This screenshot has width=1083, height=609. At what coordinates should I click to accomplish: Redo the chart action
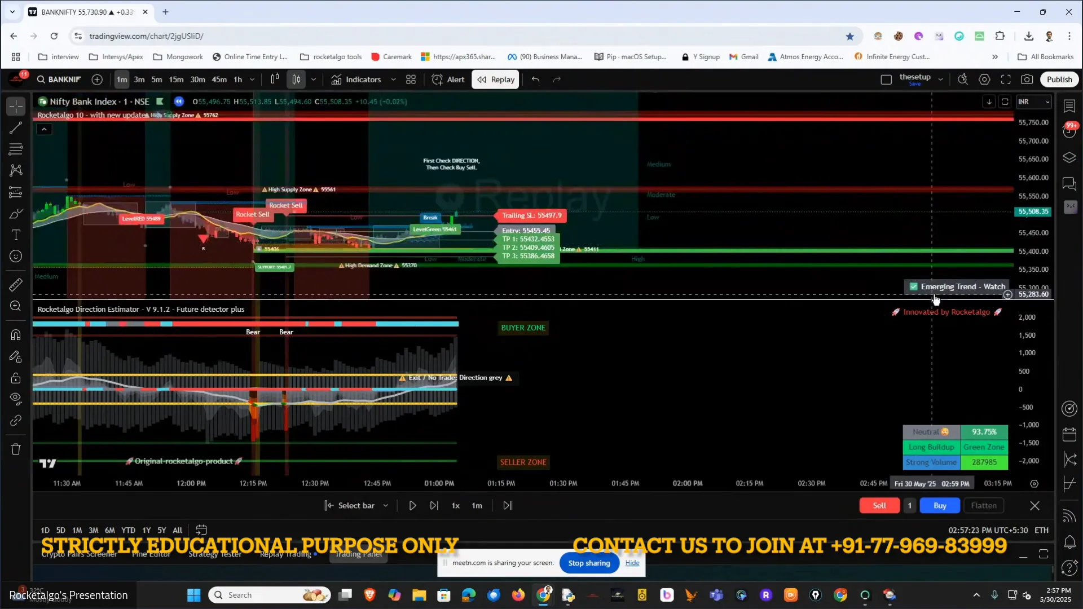(x=557, y=80)
